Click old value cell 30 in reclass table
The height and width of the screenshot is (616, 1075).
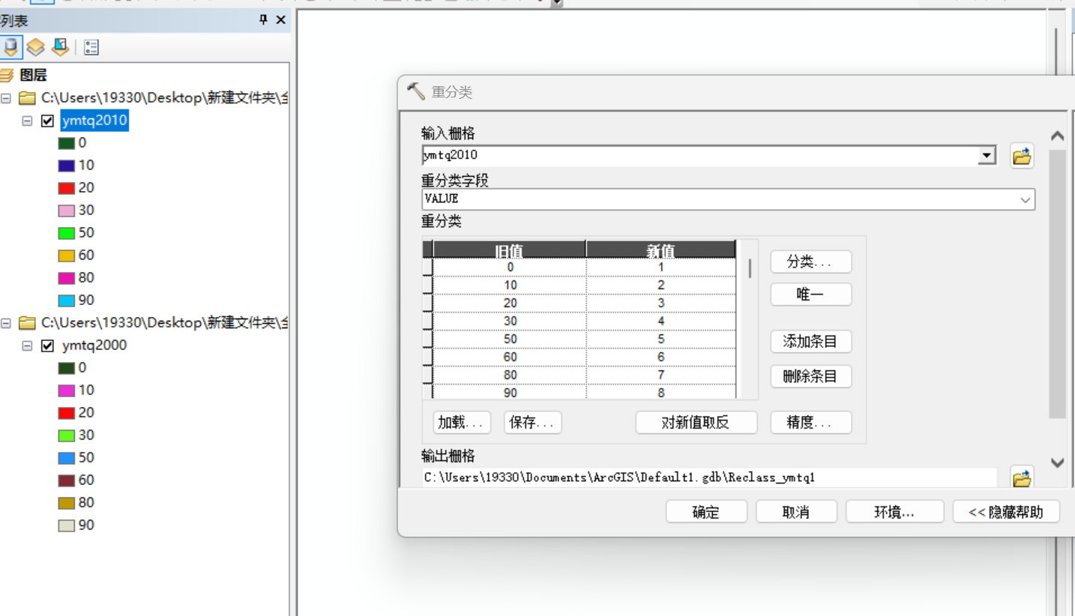pyautogui.click(x=510, y=321)
